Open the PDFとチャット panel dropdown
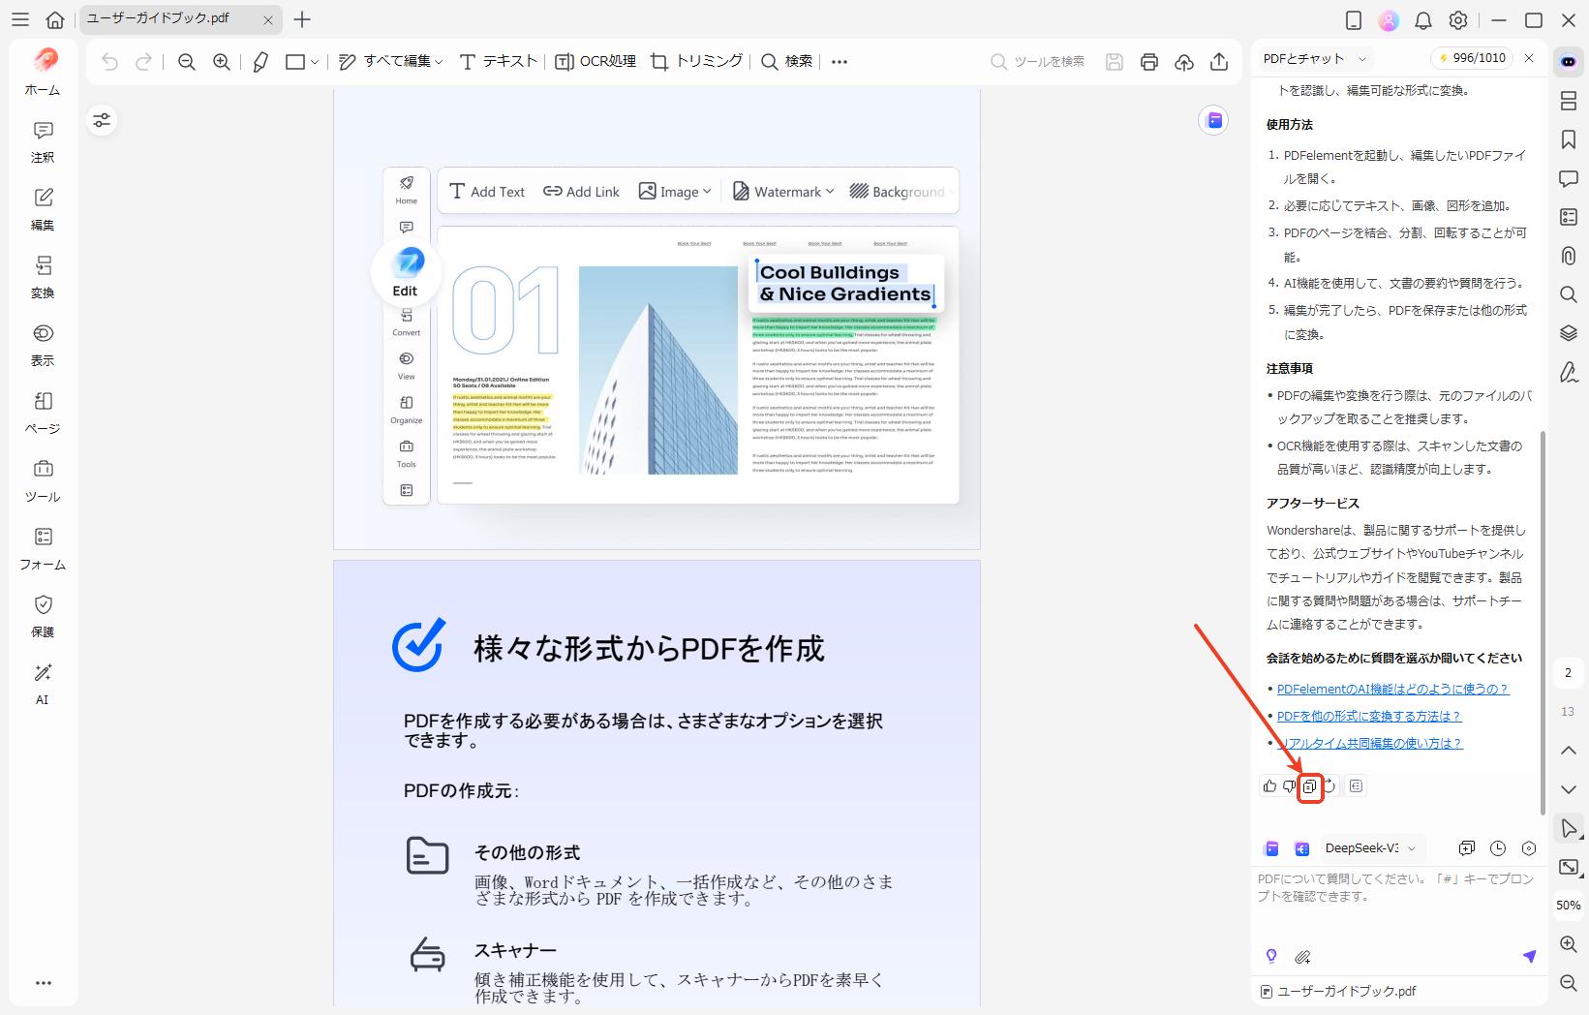Image resolution: width=1589 pixels, height=1015 pixels. point(1312,58)
